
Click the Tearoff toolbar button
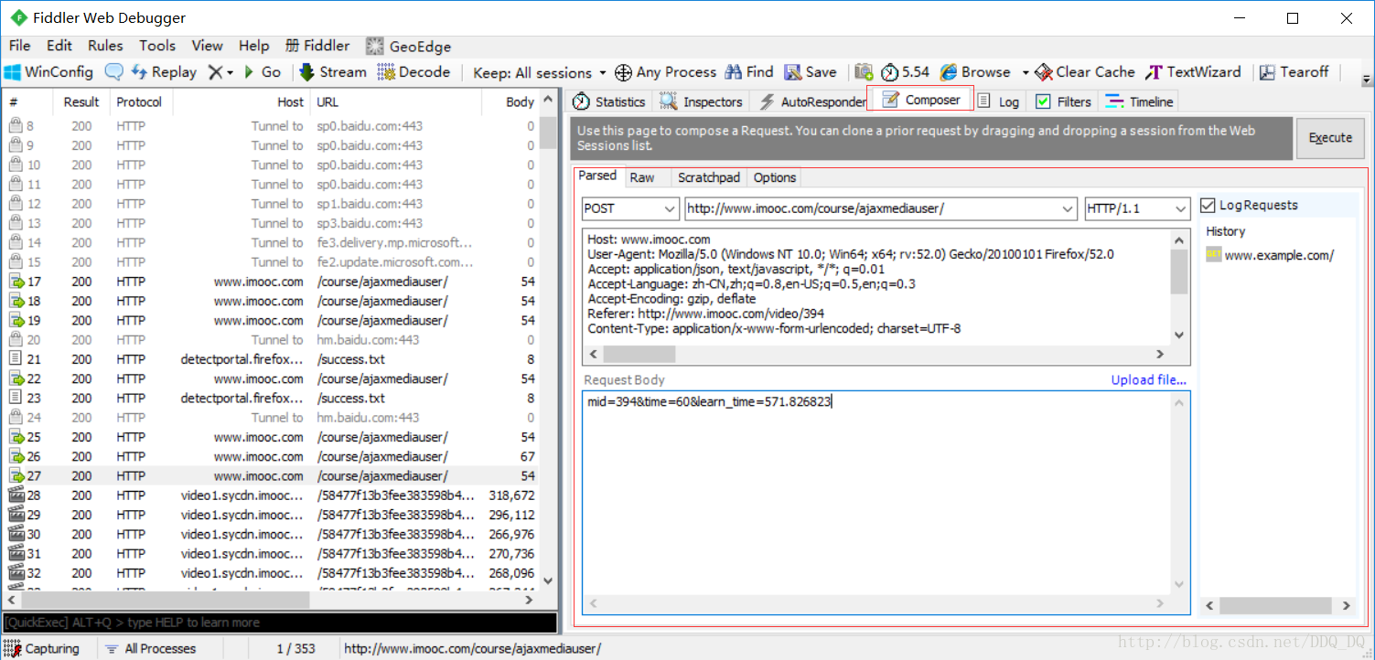point(1294,71)
